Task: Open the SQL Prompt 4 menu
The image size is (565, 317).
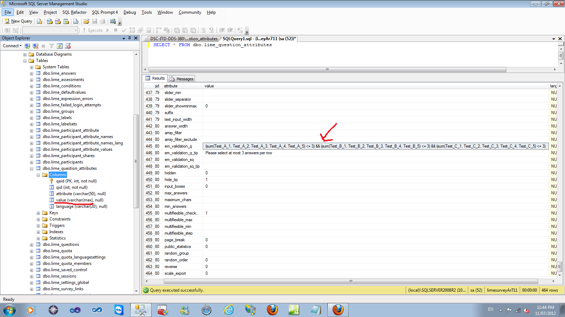Action: (x=105, y=12)
